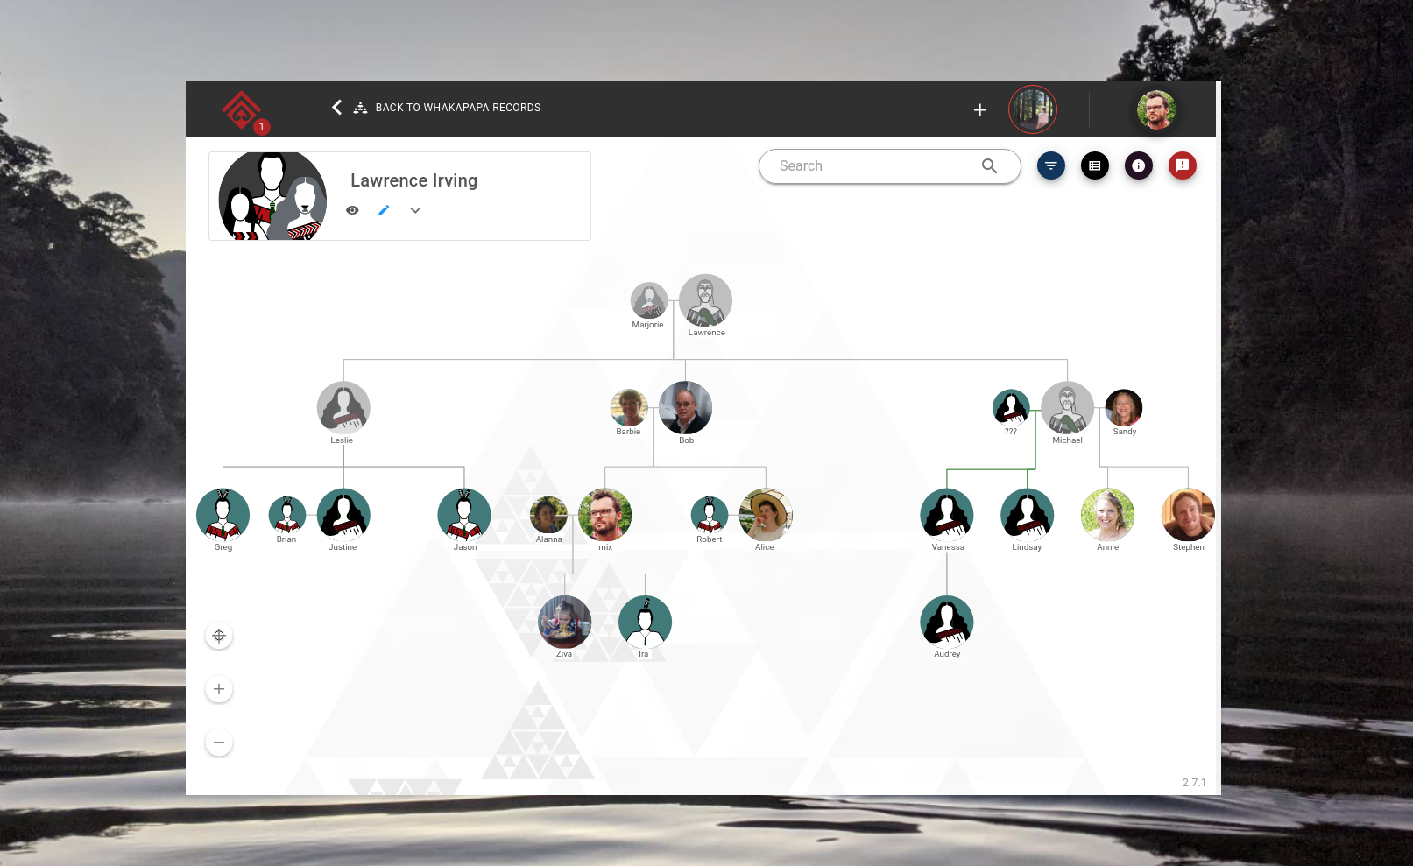
Task: Select the Sandy photo node
Action: [x=1124, y=407]
